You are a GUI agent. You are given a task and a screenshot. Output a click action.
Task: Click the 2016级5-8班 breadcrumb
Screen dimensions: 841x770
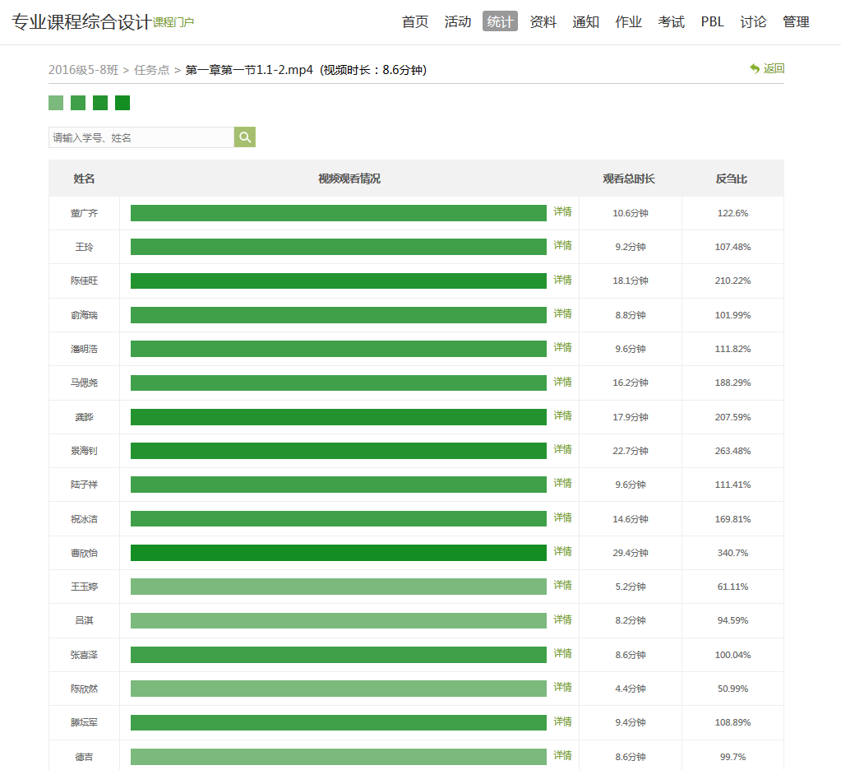point(83,70)
